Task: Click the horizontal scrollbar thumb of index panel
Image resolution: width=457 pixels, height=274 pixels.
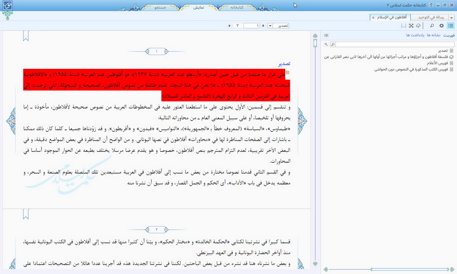Action: tap(410, 269)
